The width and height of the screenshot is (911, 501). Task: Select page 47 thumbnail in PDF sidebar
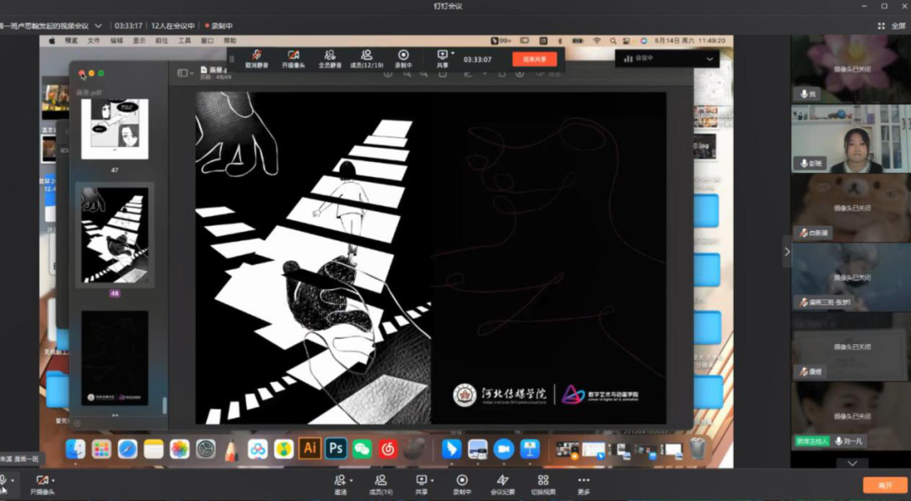pos(115,129)
